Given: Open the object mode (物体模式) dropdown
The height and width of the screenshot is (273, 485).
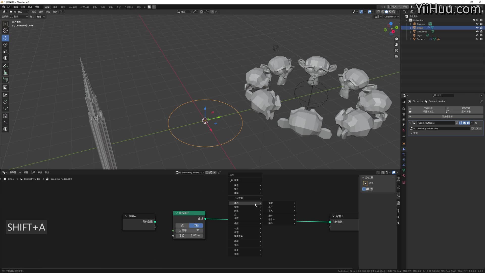Looking at the screenshot, I should [x=19, y=12].
